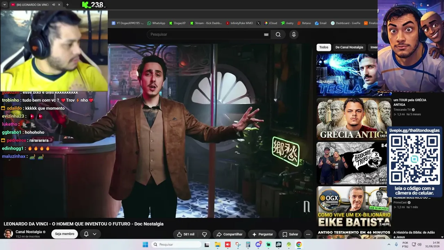Open the 'um TOUR pela GRÉCIA ANTIGA' title
The image size is (444, 250).
coord(410,102)
